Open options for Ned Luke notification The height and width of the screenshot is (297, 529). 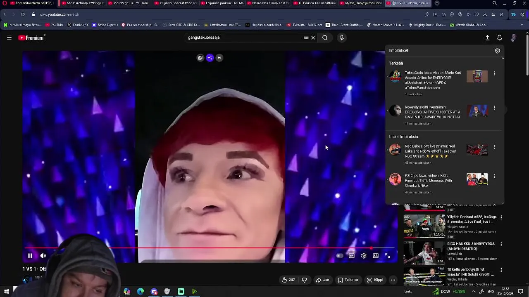coord(494,147)
